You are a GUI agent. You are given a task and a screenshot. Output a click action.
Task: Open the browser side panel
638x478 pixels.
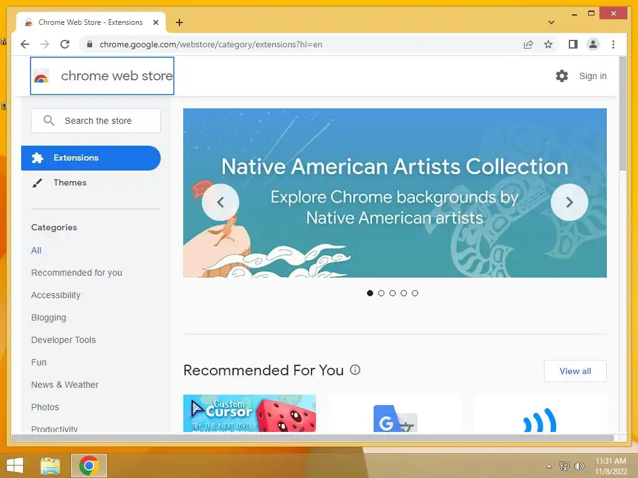pos(573,44)
